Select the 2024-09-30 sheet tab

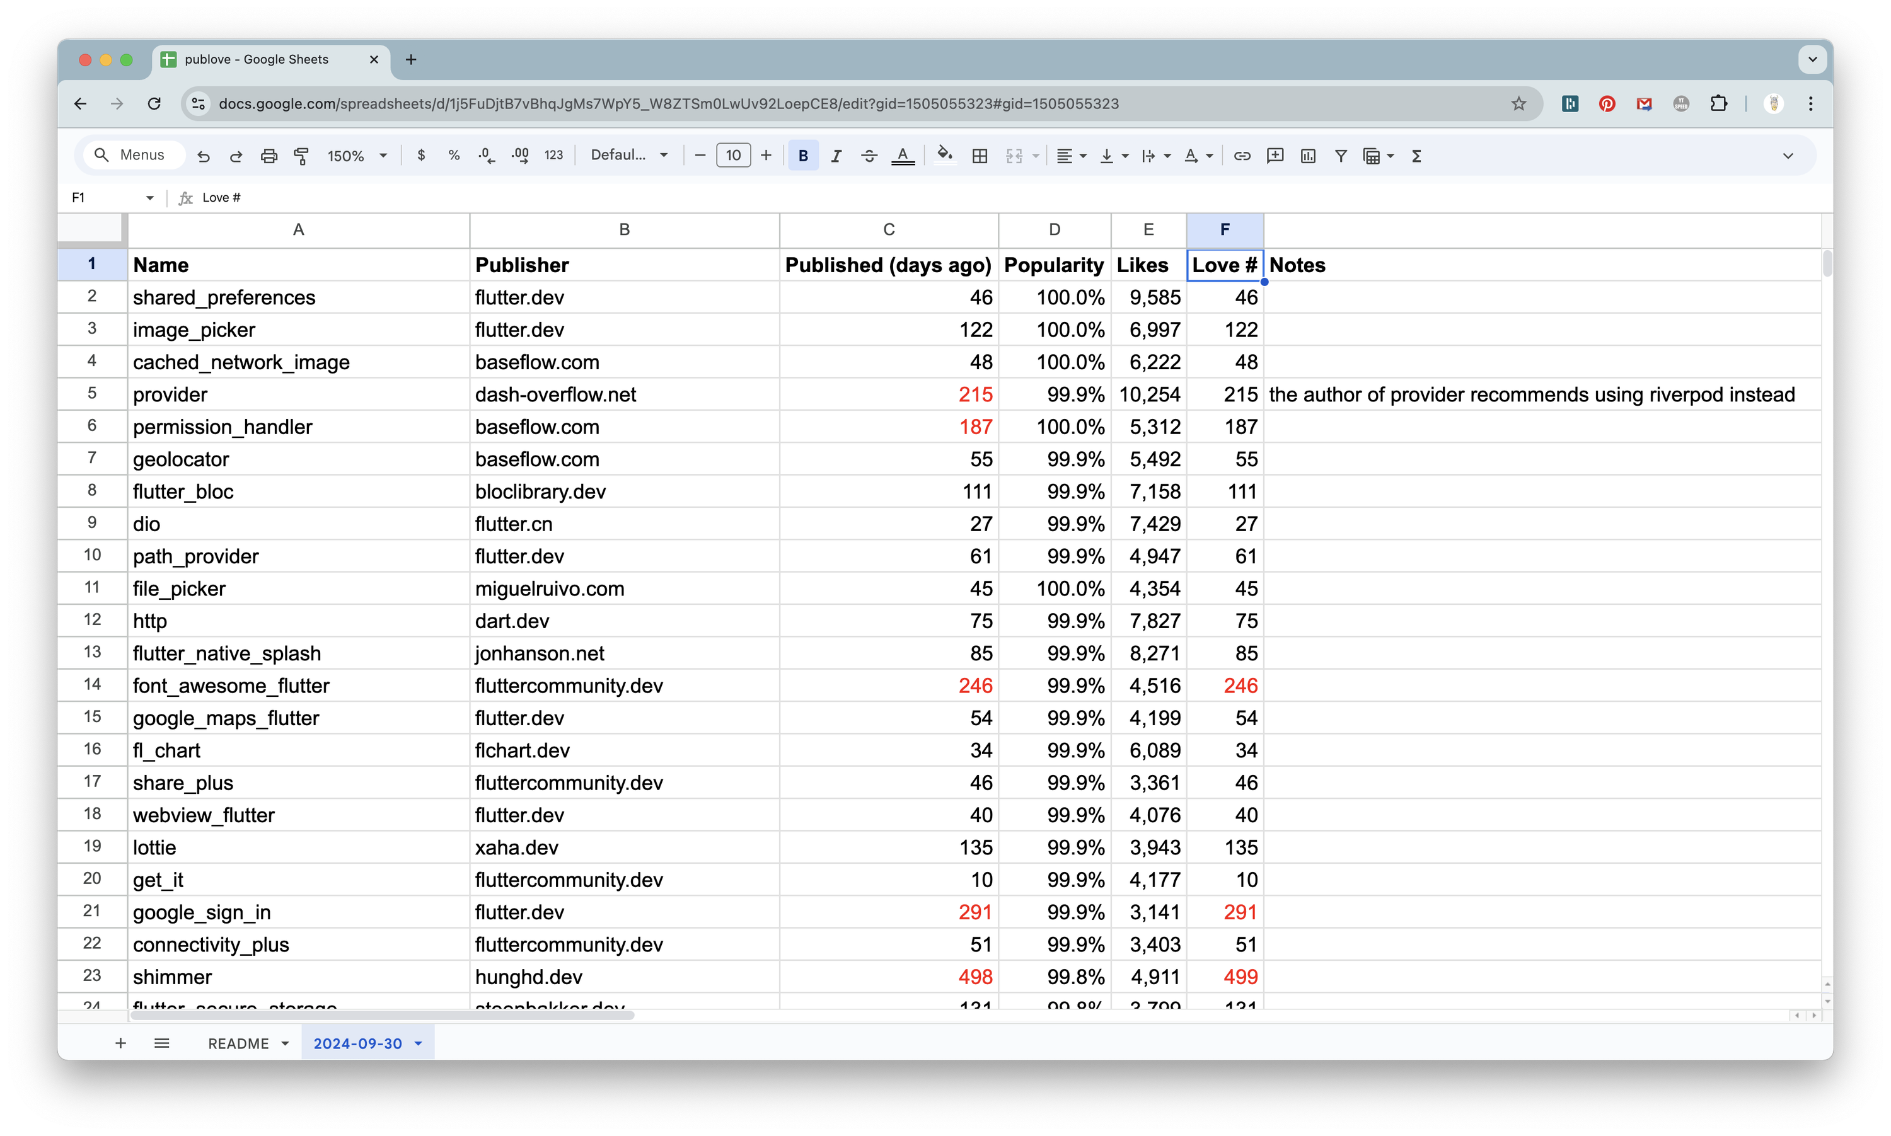(367, 1043)
